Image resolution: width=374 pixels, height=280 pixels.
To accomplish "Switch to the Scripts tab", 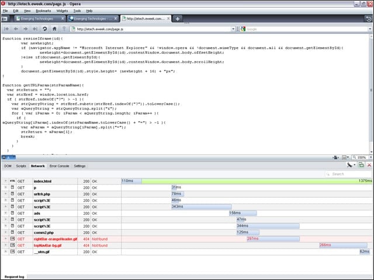I will pos(21,166).
